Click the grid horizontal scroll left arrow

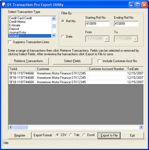click(11, 127)
